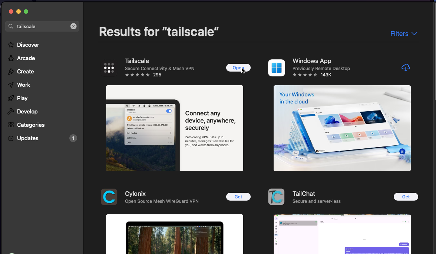
Task: Get the Cylonix app
Action: (238, 197)
